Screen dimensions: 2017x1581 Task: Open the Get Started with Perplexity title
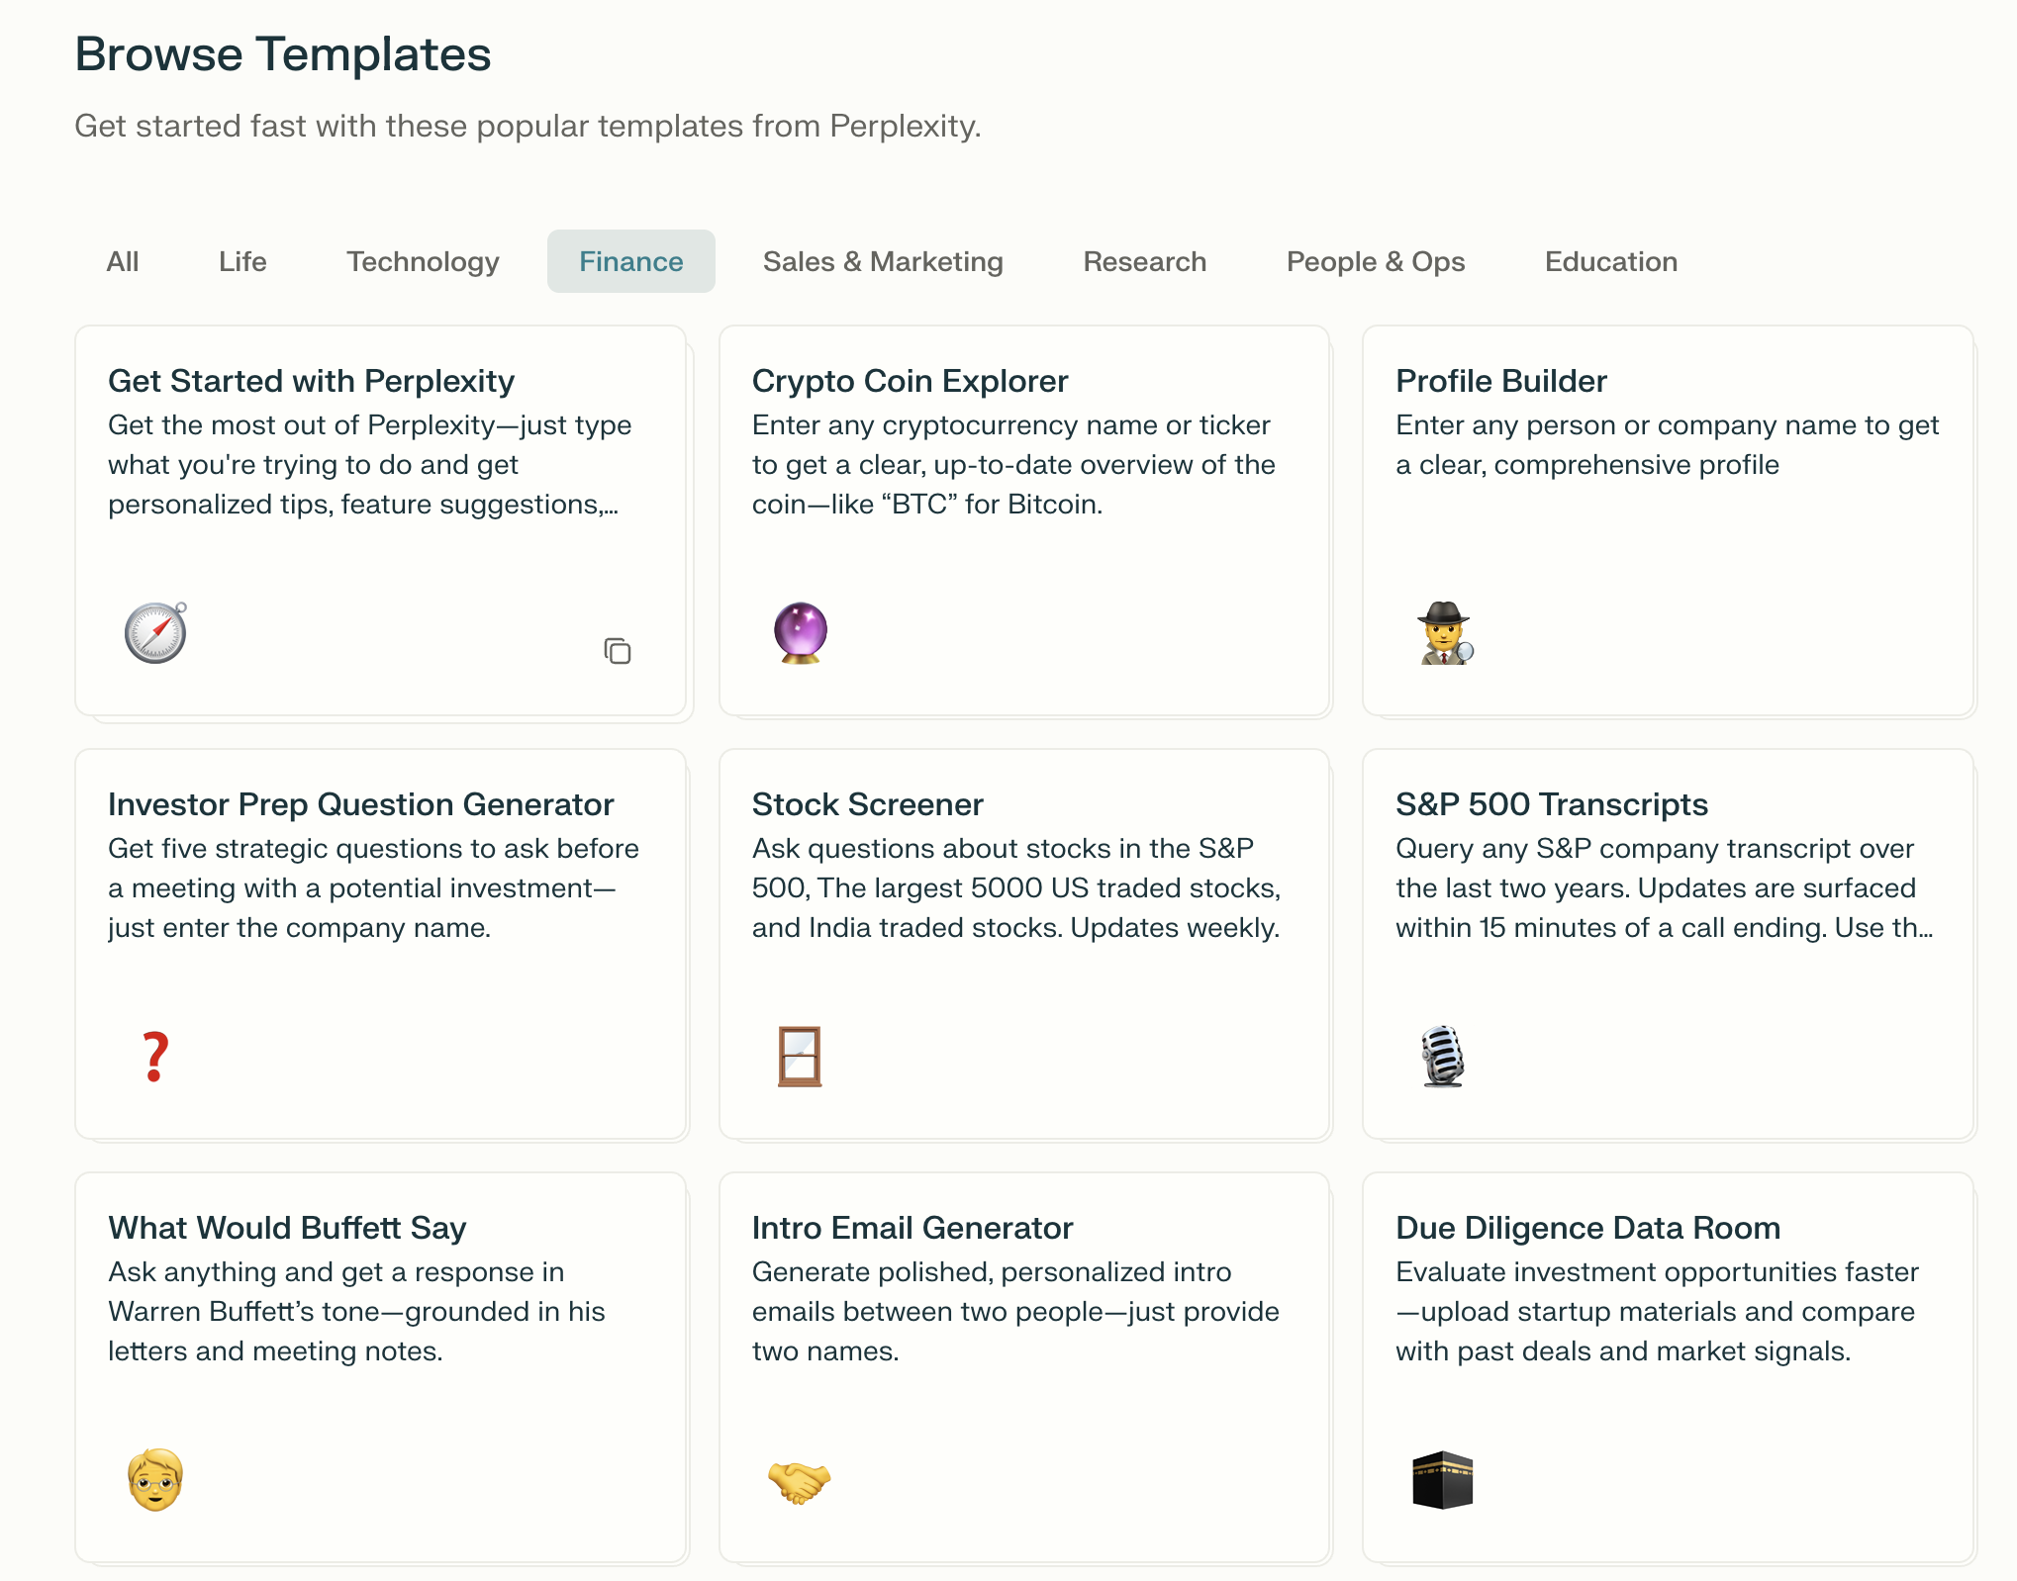(x=311, y=381)
